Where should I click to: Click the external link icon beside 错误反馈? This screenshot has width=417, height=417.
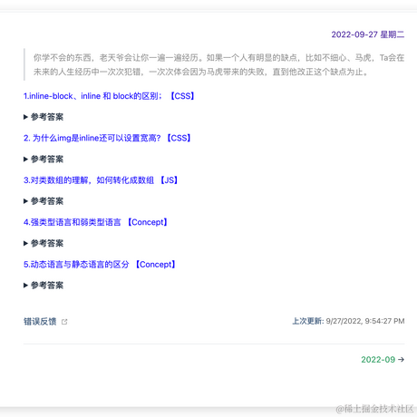[64, 322]
